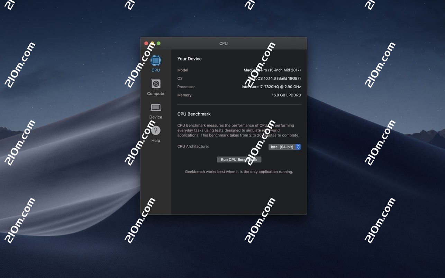
Task: Click the Intel Core i7-7820HQ processor value
Action: point(271,87)
